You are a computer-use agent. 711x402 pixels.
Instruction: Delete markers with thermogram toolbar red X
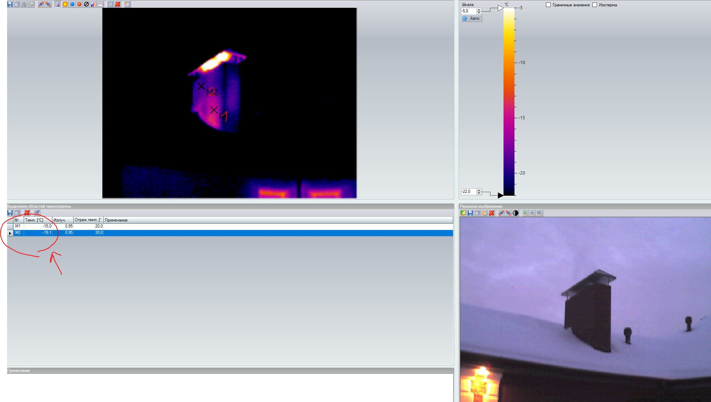[118, 4]
